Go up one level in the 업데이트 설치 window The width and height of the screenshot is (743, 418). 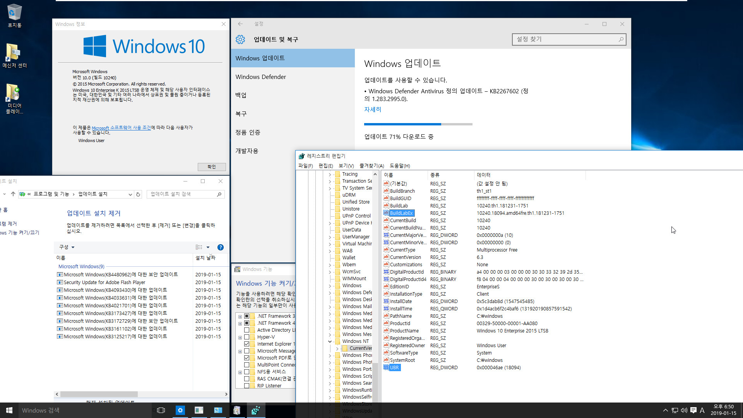coord(13,194)
